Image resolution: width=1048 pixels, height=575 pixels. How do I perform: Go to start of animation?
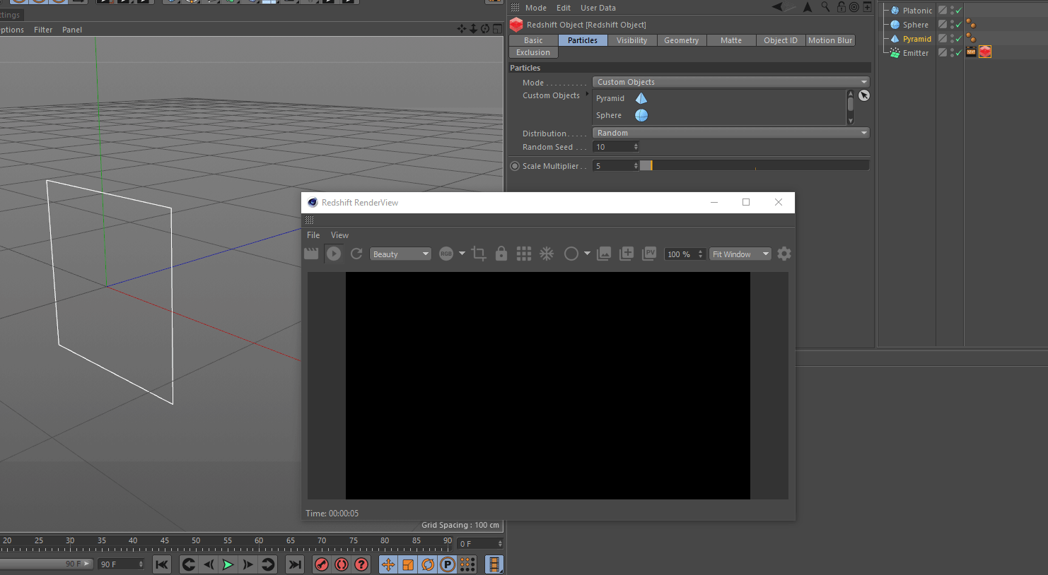click(x=162, y=564)
